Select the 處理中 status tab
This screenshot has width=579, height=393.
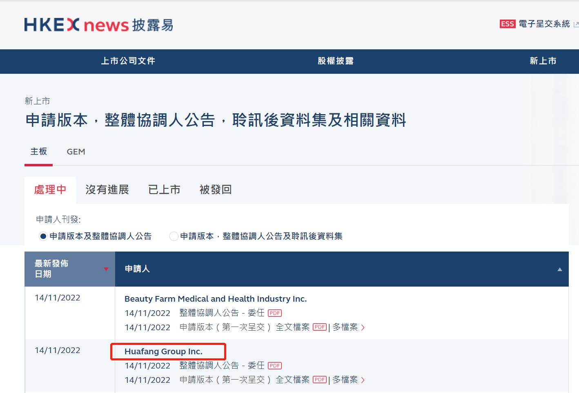pos(50,190)
